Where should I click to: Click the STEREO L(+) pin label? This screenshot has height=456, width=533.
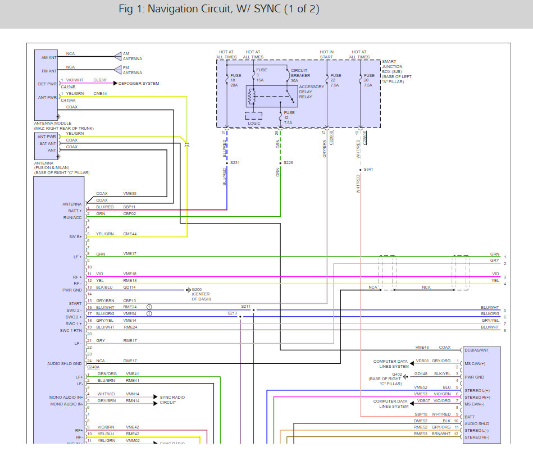point(477,391)
